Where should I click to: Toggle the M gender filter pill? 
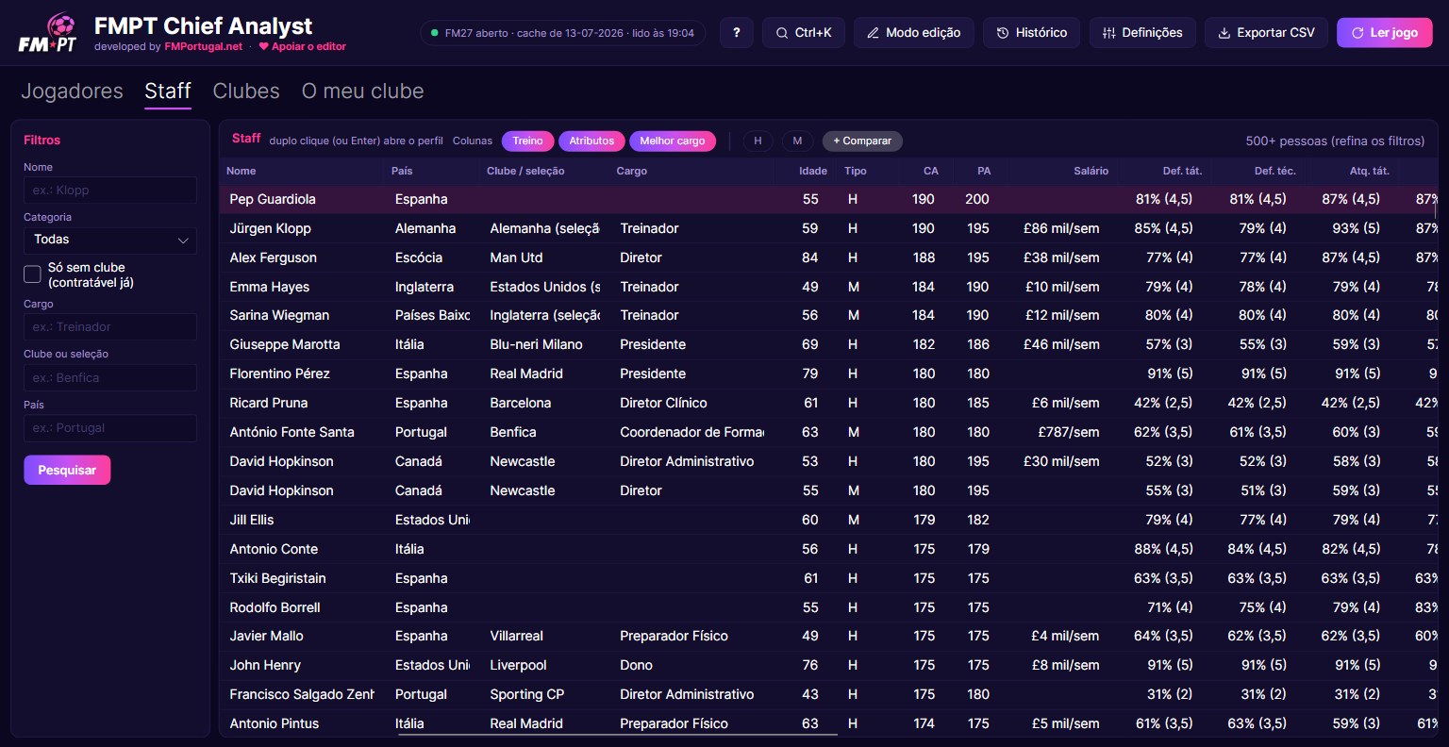pyautogui.click(x=797, y=141)
